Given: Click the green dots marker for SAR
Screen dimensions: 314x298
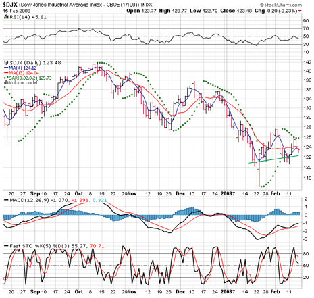Looking at the screenshot, I should [x=6, y=78].
